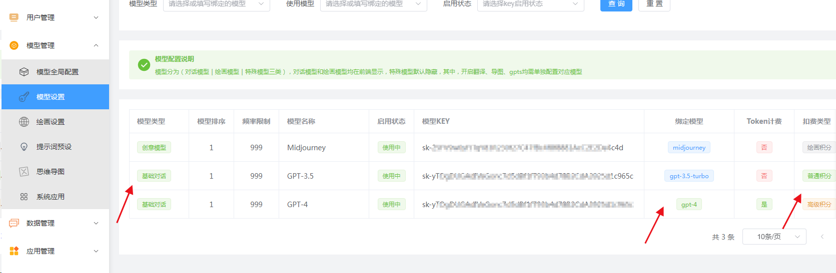
Task: Click the midjourney bound model tag
Action: (689, 148)
